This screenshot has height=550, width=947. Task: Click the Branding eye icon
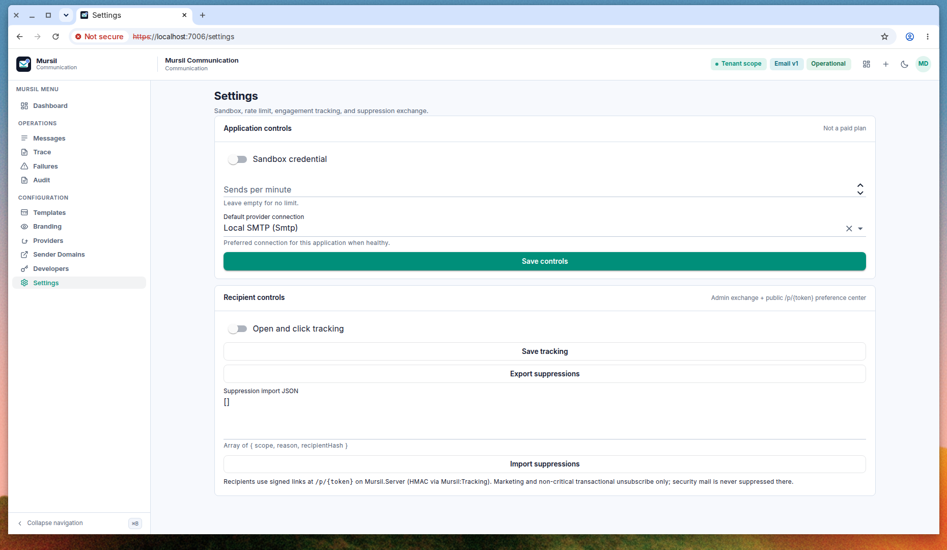tap(24, 227)
